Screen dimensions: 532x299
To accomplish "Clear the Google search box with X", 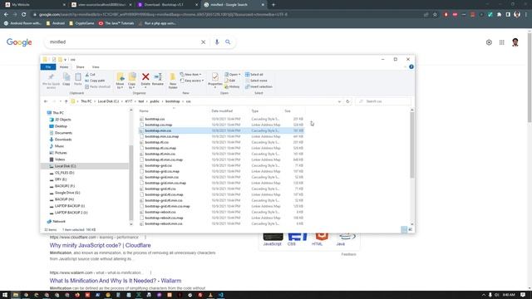I will click(203, 42).
